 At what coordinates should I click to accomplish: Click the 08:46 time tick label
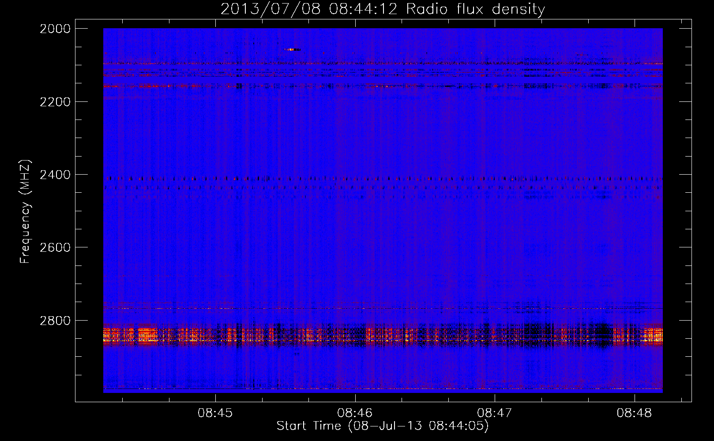click(355, 413)
